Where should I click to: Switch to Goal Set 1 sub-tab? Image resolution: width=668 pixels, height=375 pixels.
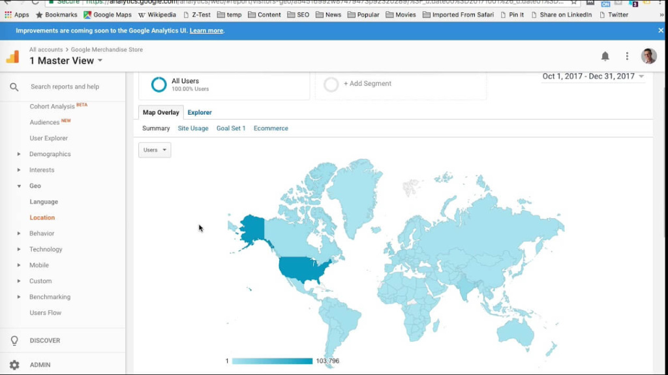tap(231, 128)
